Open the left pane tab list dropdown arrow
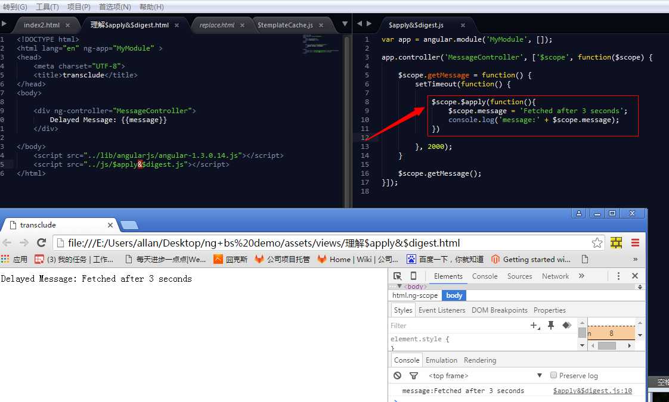The width and height of the screenshot is (669, 402). coord(345,24)
